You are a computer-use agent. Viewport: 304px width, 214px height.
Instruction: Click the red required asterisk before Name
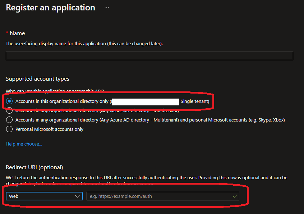(7, 33)
